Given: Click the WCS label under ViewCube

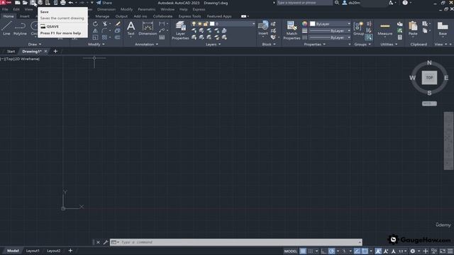Looking at the screenshot, I should pyautogui.click(x=429, y=103).
